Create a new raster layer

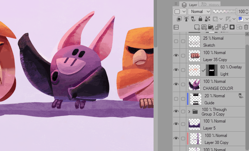pos(197,27)
